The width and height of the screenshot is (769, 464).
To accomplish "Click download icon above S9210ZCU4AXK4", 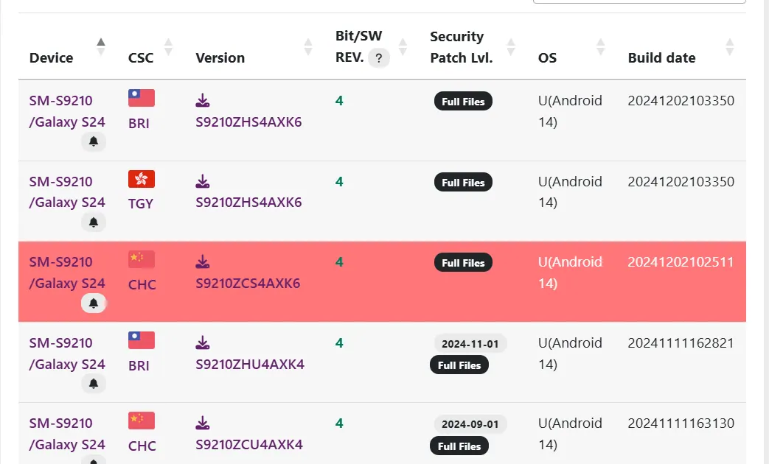I will click(203, 423).
